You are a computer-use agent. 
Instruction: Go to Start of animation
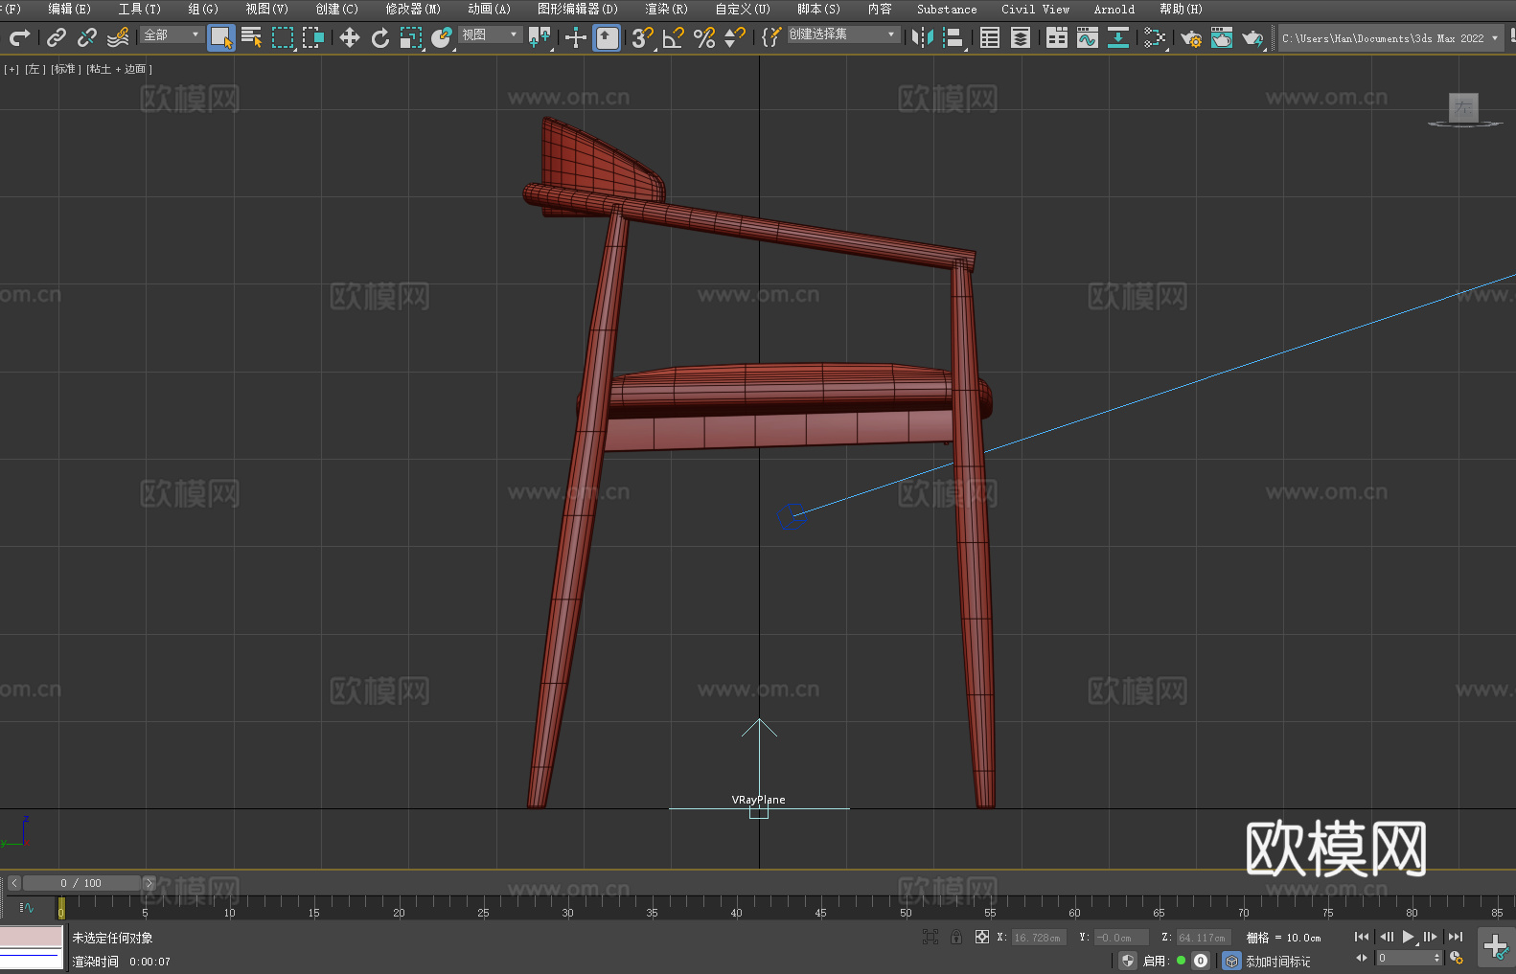click(1361, 937)
